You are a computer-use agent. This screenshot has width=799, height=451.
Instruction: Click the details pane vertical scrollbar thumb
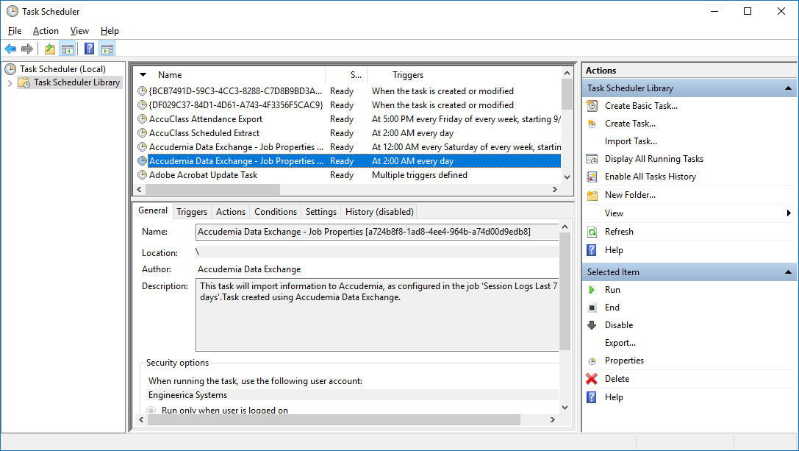tap(565, 291)
